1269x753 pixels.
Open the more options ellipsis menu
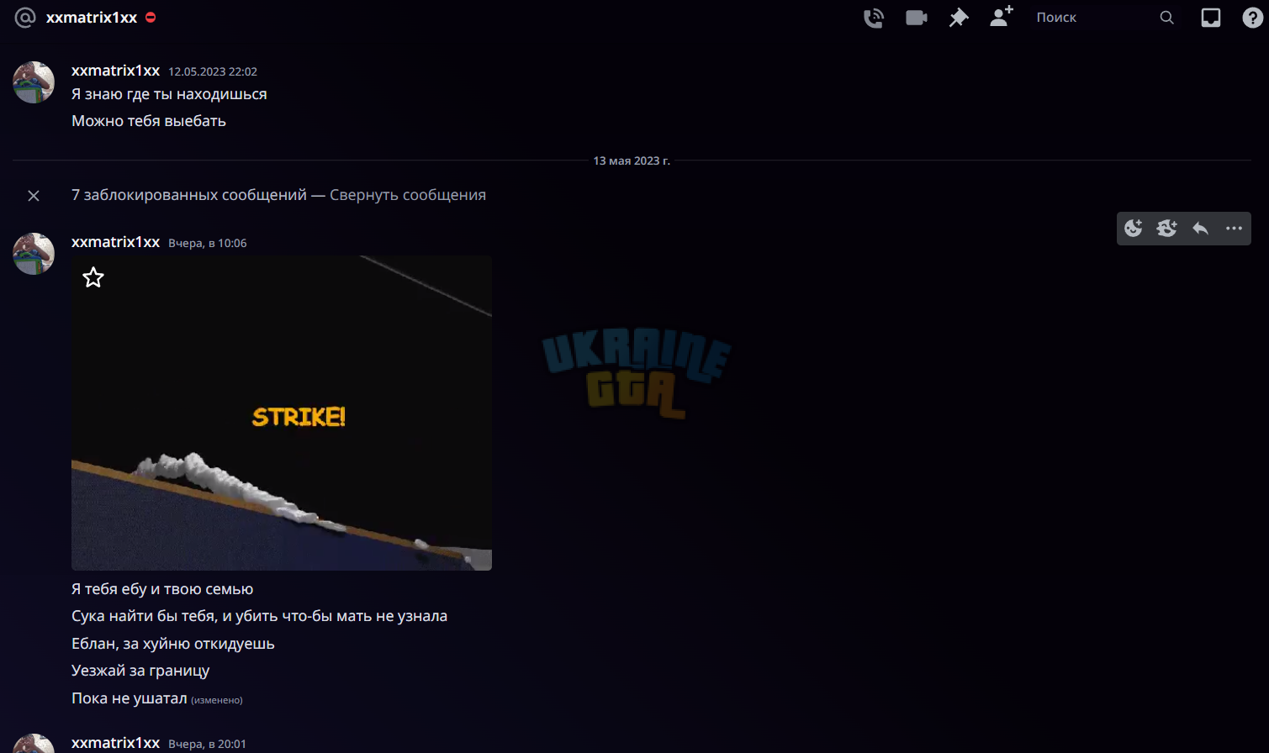pyautogui.click(x=1235, y=229)
